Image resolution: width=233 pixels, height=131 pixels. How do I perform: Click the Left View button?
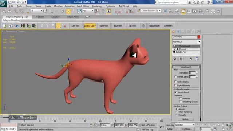(x=75, y=26)
